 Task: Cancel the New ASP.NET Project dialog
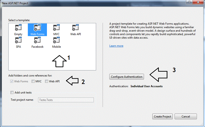pyautogui.click(x=186, y=116)
